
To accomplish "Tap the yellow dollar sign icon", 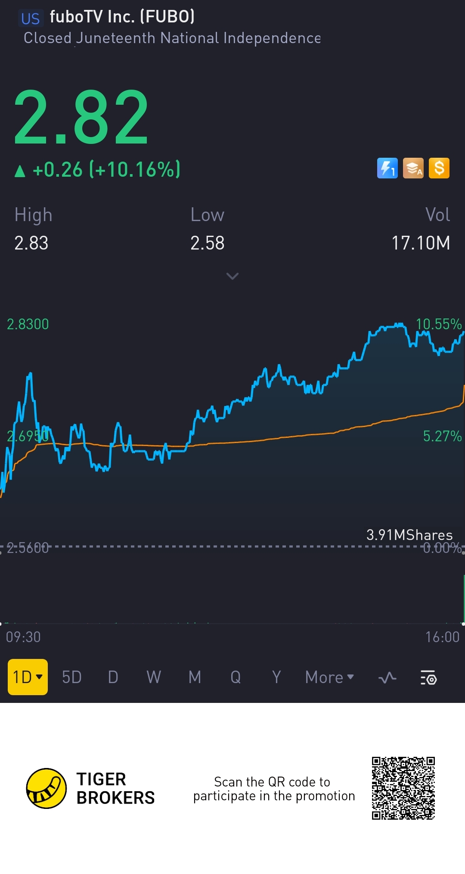I will click(439, 168).
